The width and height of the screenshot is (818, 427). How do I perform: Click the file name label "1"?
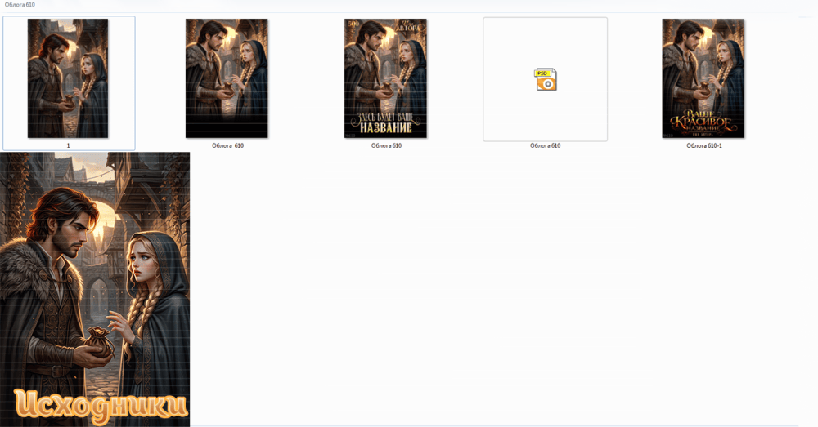coord(69,146)
